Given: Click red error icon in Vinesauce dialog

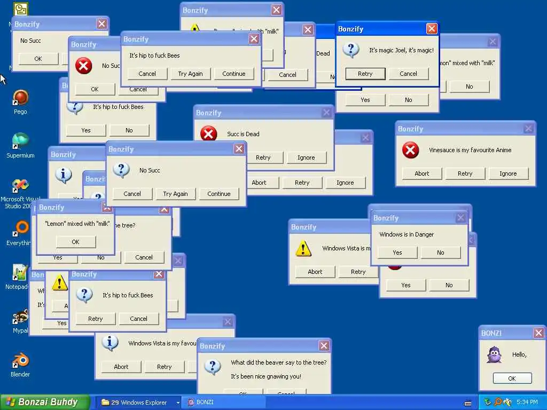Looking at the screenshot, I should 411,150.
